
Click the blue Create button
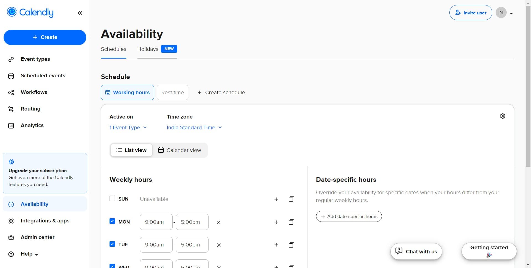tap(45, 37)
